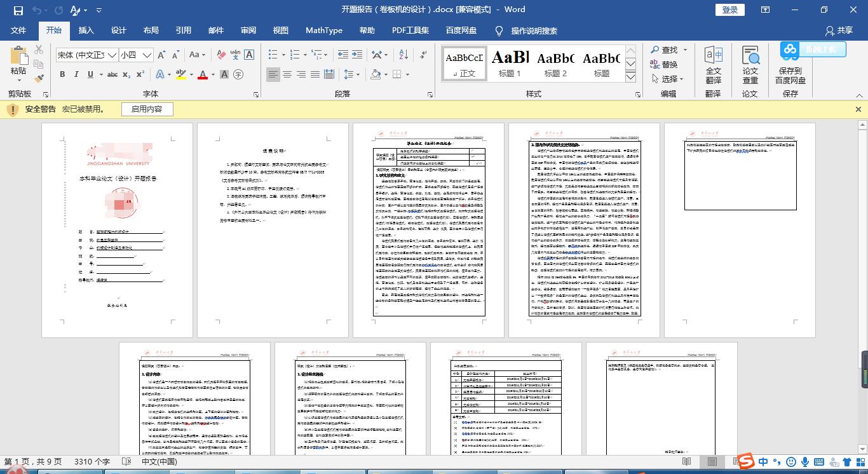Image resolution: width=868 pixels, height=474 pixels.
Task: Open the Sogou soft keyboard icon
Action: 818,462
